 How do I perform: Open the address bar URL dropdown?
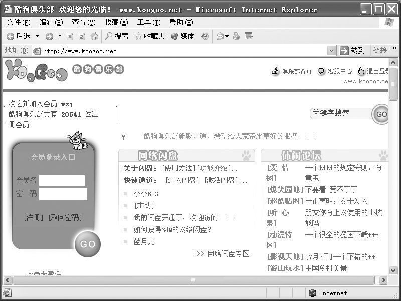331,51
